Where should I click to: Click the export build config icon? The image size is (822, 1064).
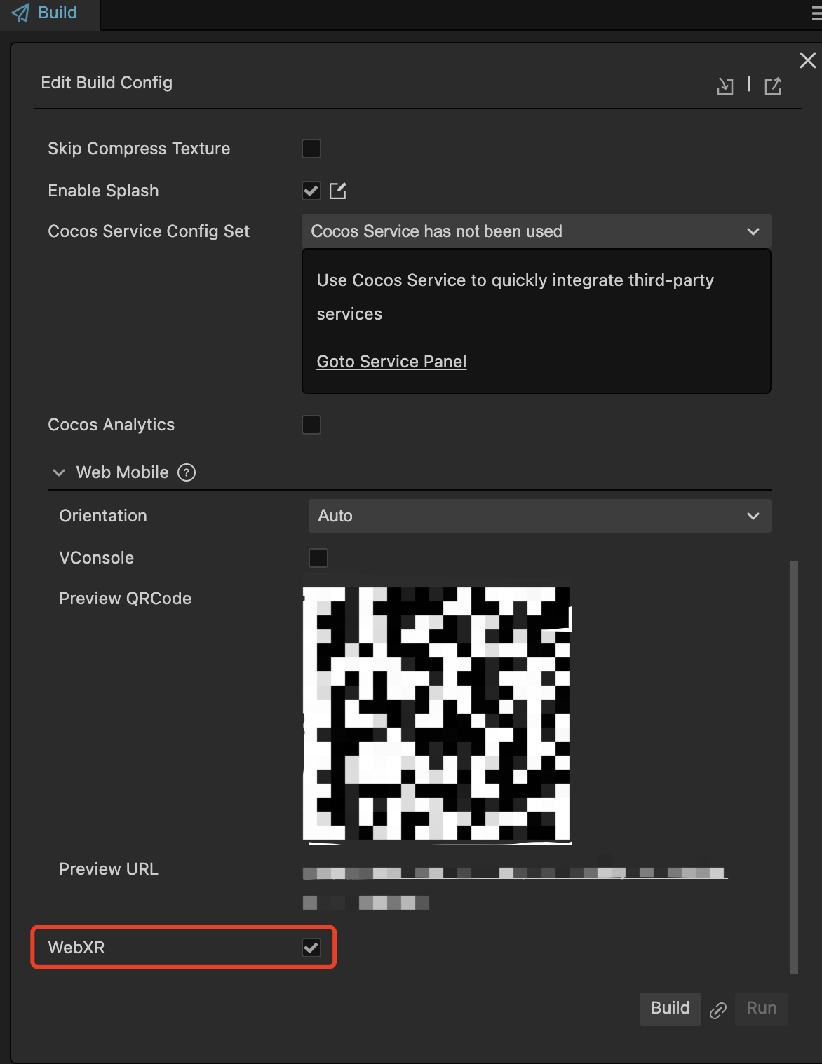click(773, 86)
